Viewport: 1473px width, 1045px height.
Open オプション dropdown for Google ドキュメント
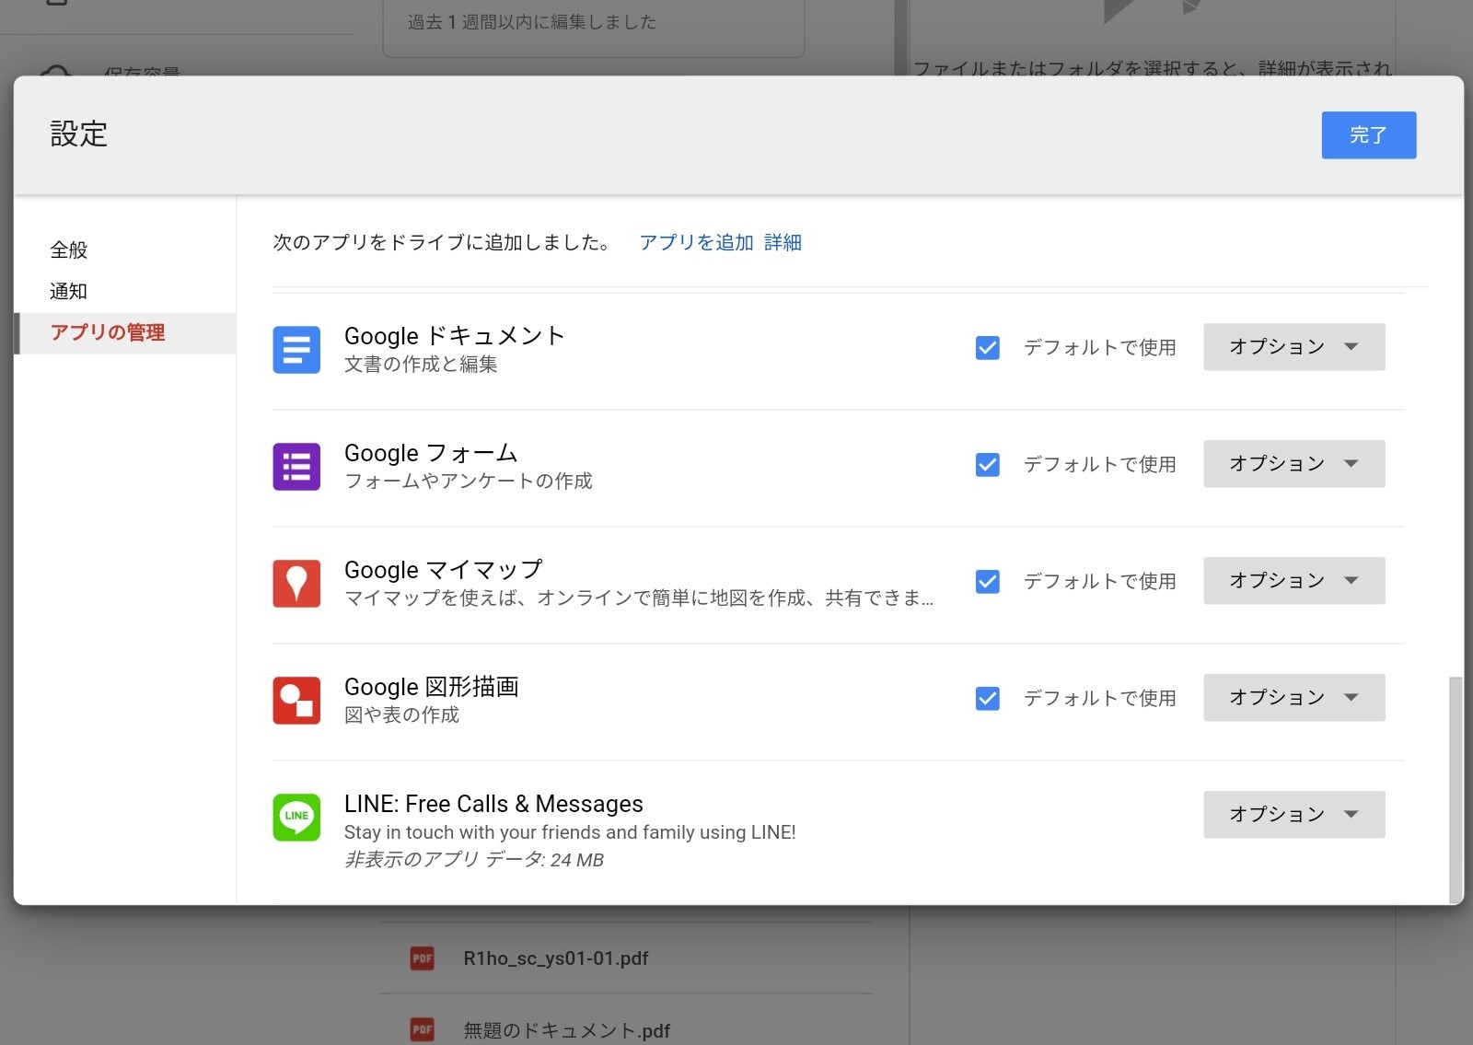point(1293,347)
